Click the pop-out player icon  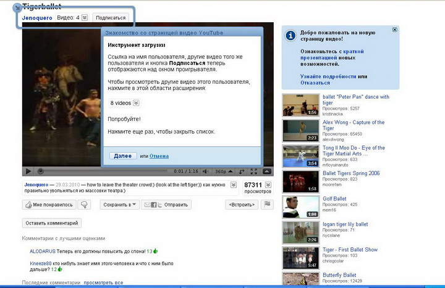242,171
